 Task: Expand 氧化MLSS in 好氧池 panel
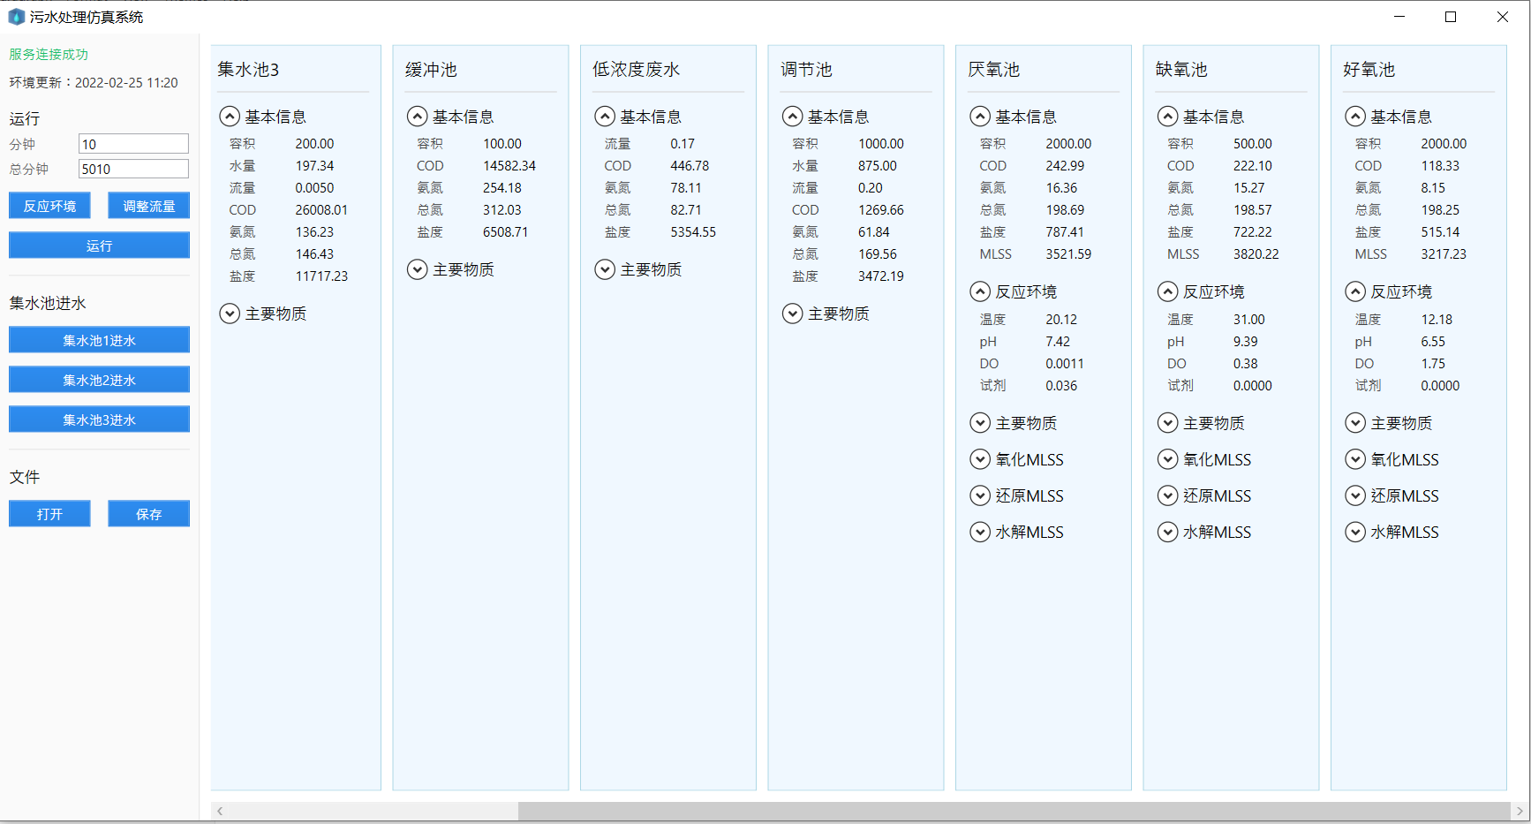coord(1355,459)
